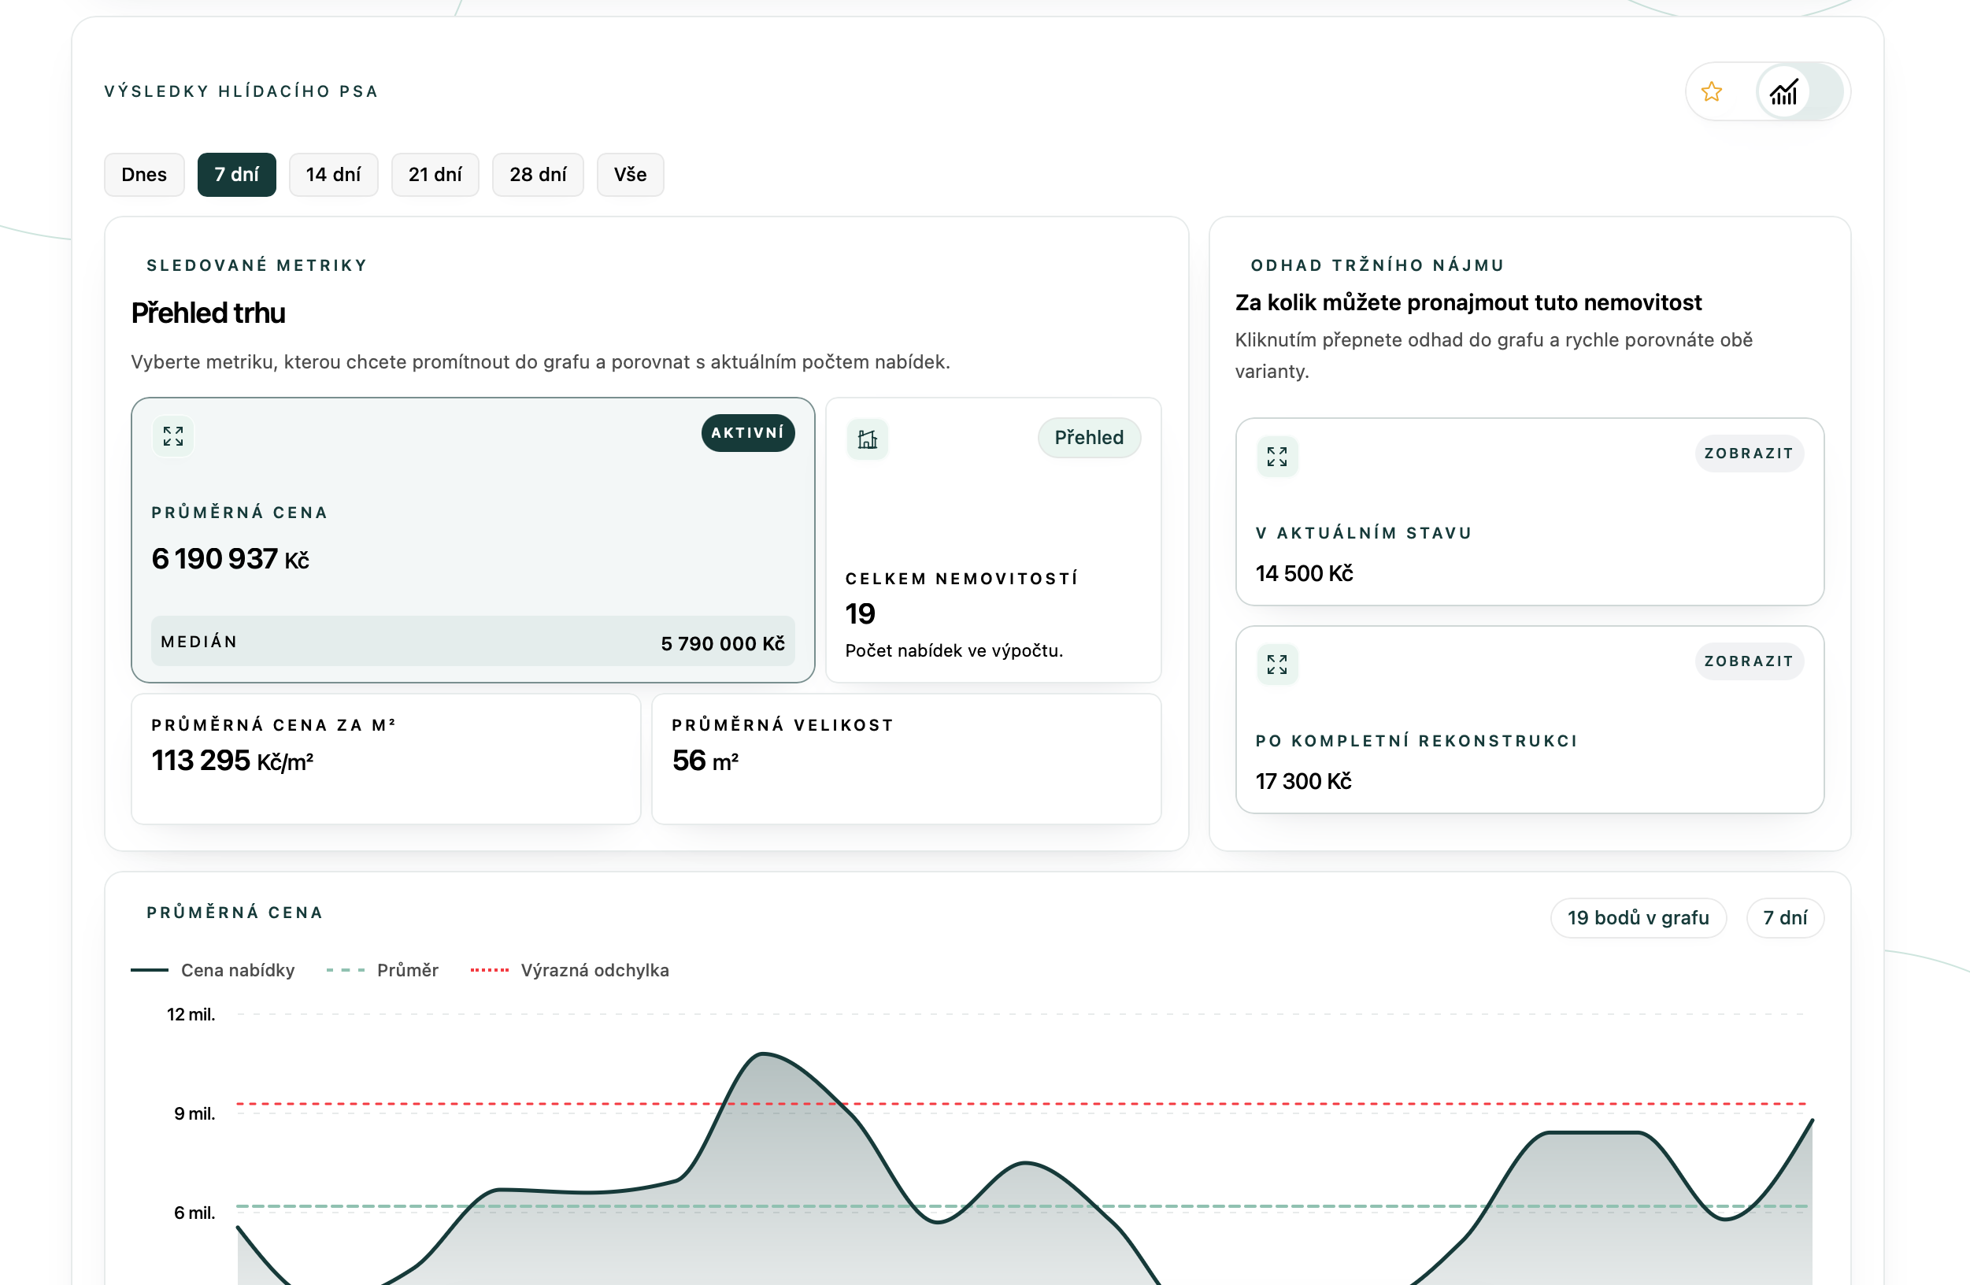Click the Medián 5 790 000 Kč row
Image resolution: width=1970 pixels, height=1285 pixels.
(472, 642)
